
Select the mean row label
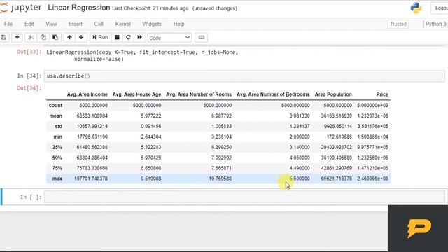56,115
